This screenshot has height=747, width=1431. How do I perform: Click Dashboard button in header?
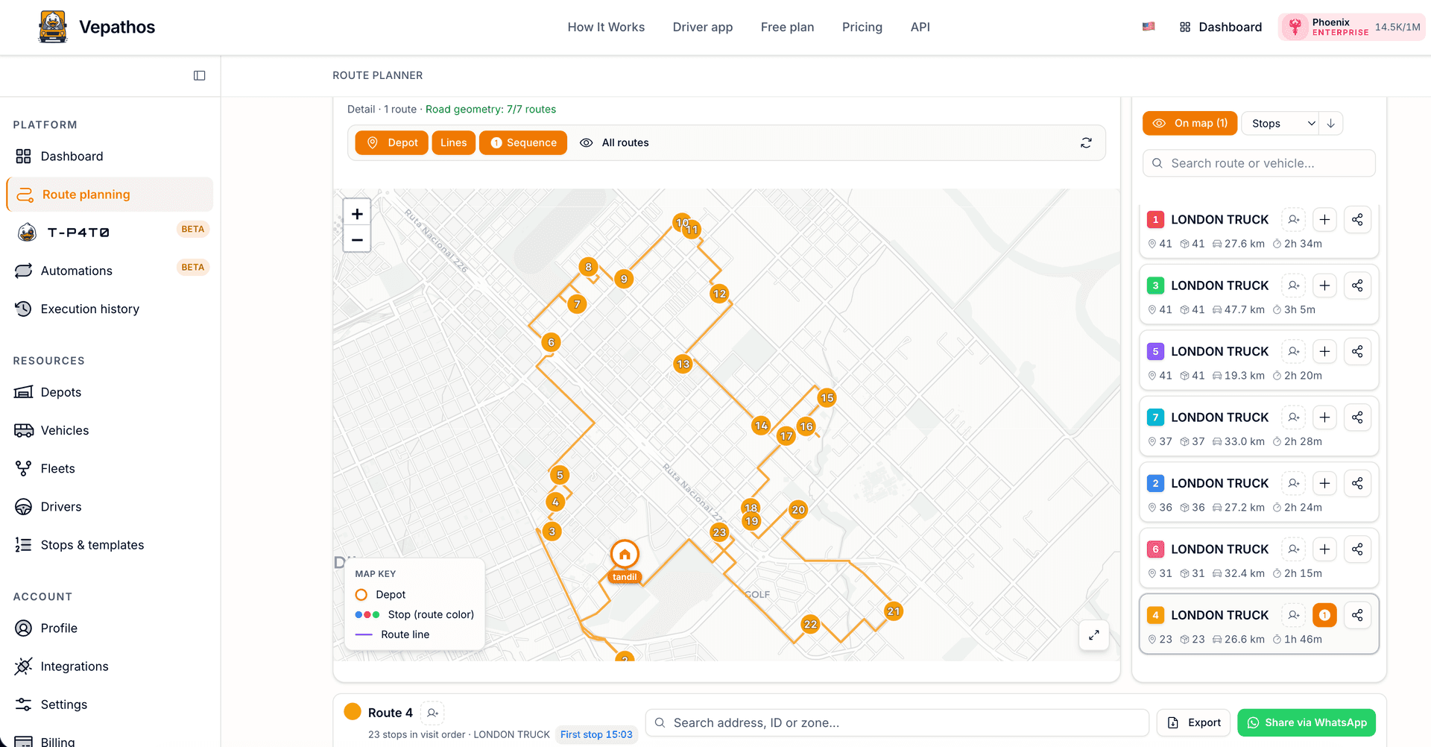coord(1220,27)
